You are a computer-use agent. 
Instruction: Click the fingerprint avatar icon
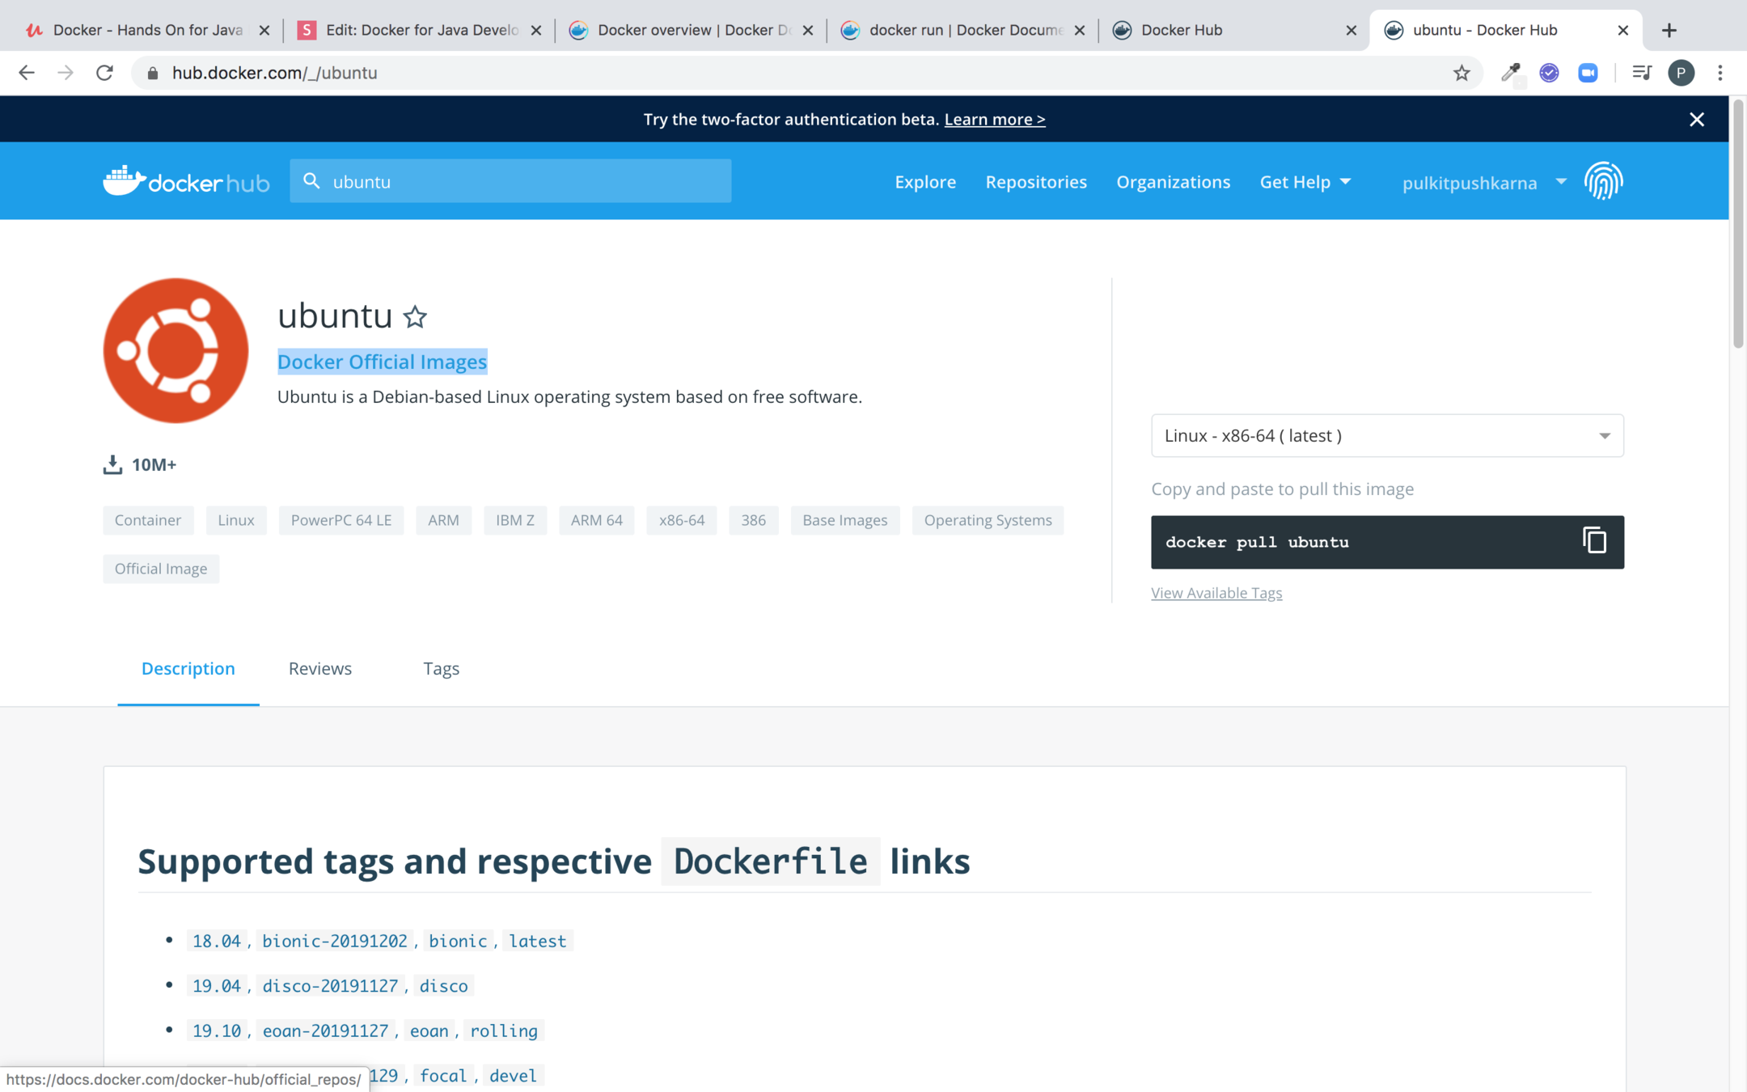click(x=1603, y=181)
